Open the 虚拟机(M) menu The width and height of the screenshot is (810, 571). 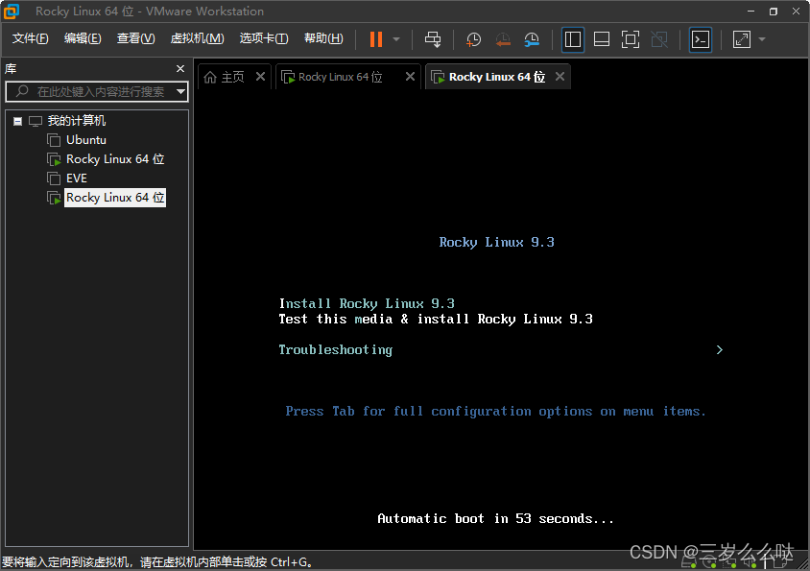(197, 38)
